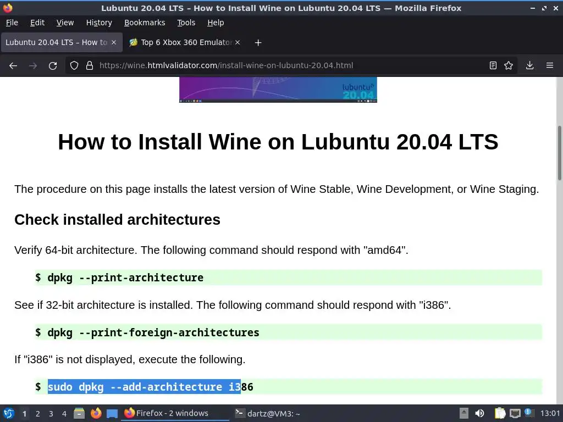Toggle Reader View icon
The height and width of the screenshot is (422, 563).
click(493, 66)
